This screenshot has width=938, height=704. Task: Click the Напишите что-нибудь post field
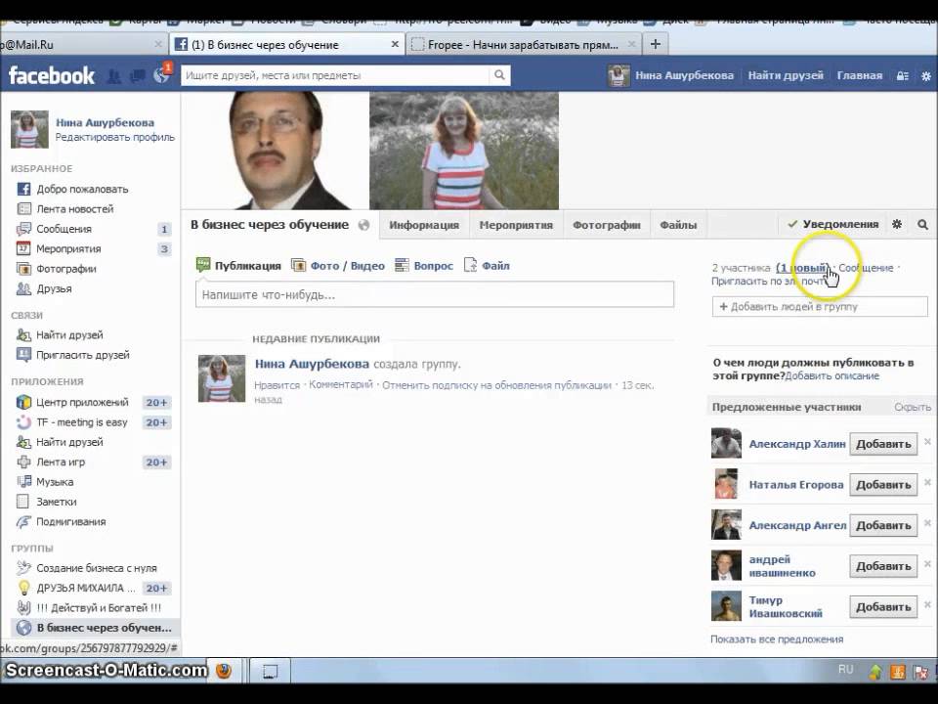point(435,294)
